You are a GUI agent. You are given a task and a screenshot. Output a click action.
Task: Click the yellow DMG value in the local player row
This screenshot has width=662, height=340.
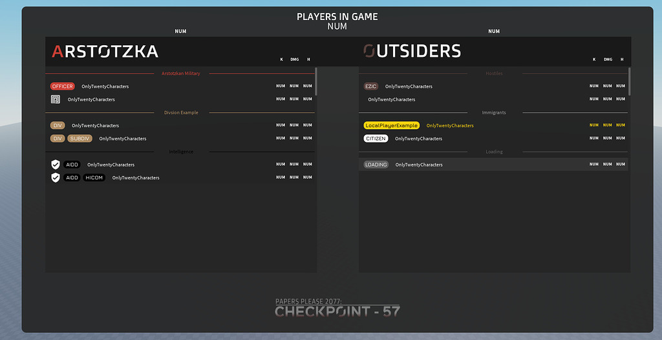click(607, 125)
